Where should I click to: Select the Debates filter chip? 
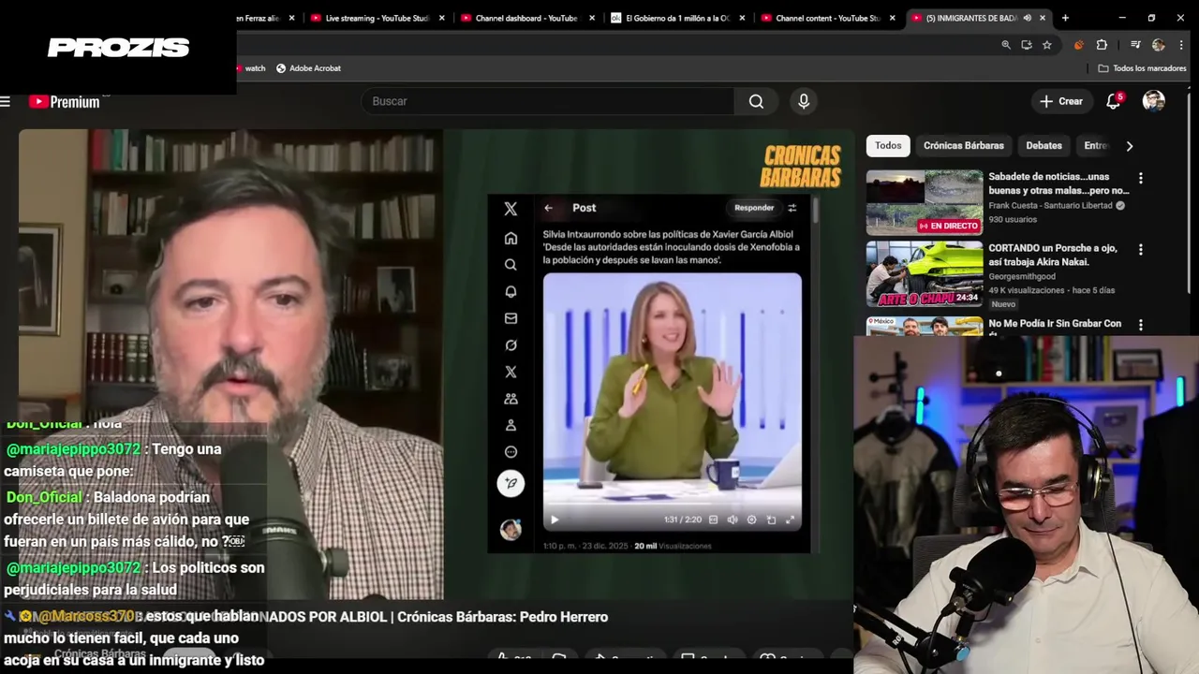point(1044,145)
